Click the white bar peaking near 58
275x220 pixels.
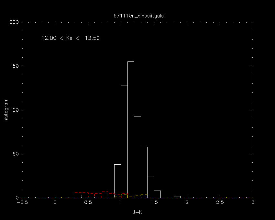[x=144, y=172]
